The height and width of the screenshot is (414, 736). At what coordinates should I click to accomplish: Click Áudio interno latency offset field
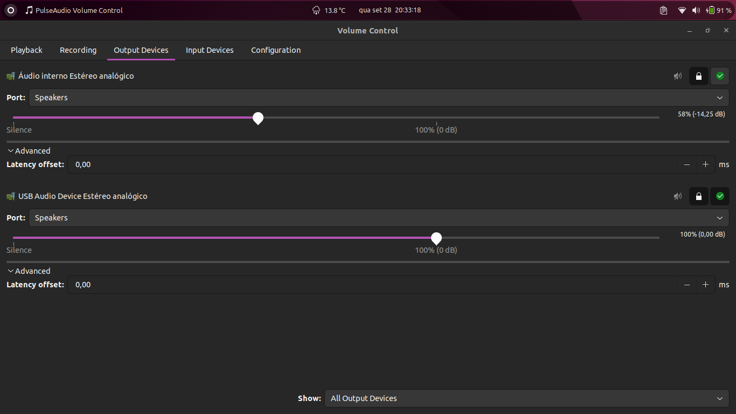[372, 164]
